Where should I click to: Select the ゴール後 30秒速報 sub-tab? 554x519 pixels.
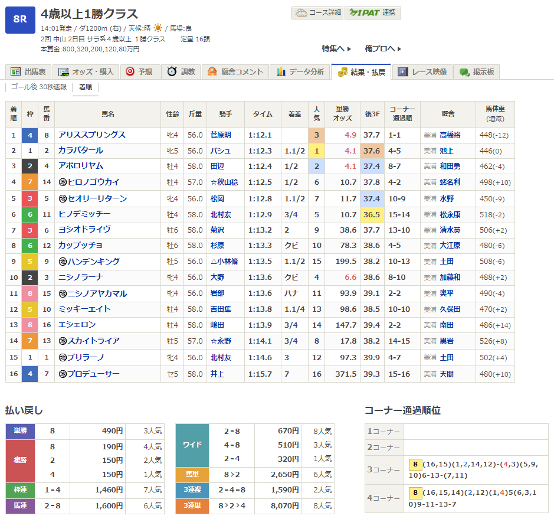click(x=38, y=87)
